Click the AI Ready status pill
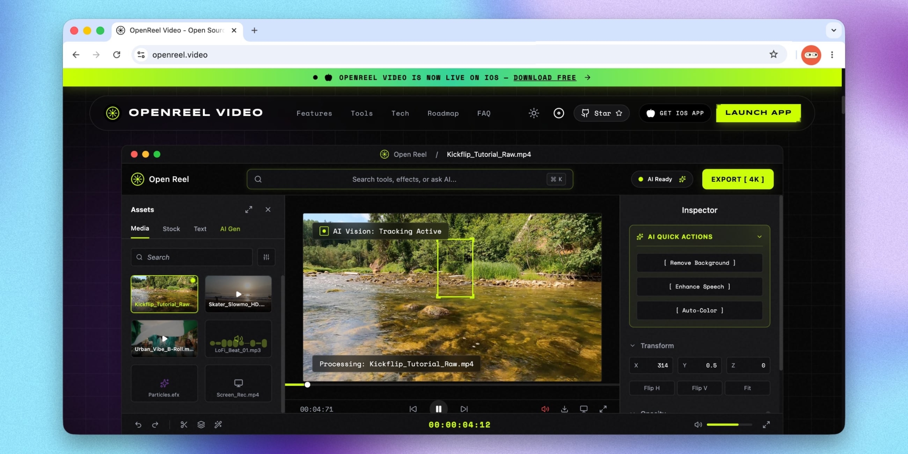The width and height of the screenshot is (908, 454). (x=662, y=179)
